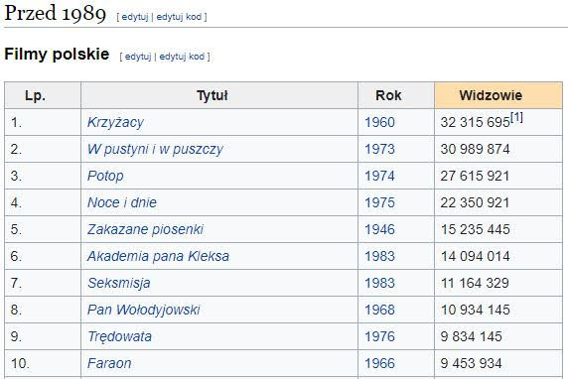Click the 1946 year link
Screen dimensions: 568x379
(x=379, y=229)
